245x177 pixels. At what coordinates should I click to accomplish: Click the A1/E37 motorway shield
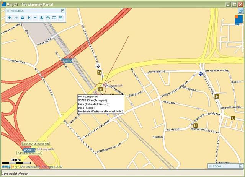coord(67,61)
